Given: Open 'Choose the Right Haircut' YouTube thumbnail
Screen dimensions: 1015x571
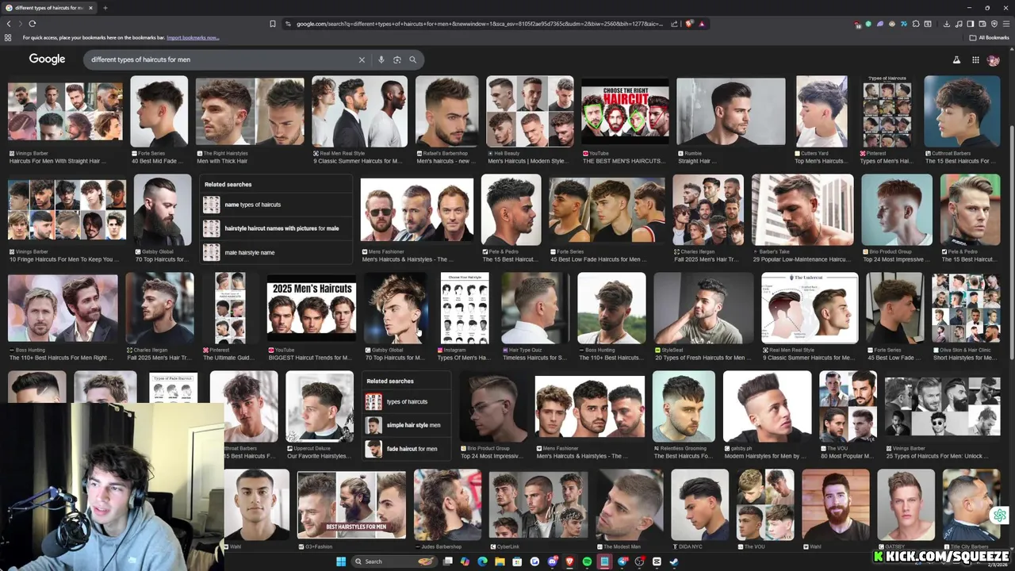Looking at the screenshot, I should [625, 112].
